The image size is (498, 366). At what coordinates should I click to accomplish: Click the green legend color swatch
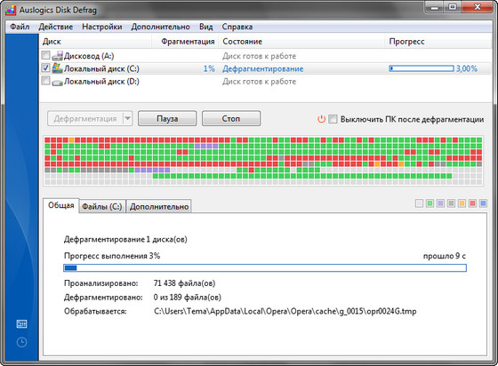[x=430, y=203]
